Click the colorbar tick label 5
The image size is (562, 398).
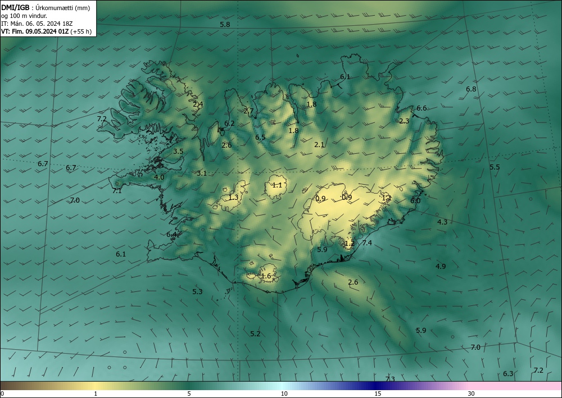tap(189, 394)
